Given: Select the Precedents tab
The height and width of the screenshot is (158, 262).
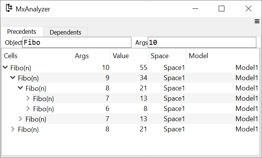Looking at the screenshot, I should coord(22,32).
